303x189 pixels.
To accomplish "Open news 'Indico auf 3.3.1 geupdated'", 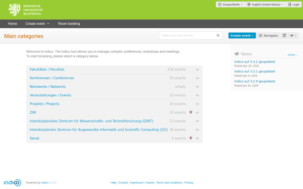I will [x=255, y=72].
